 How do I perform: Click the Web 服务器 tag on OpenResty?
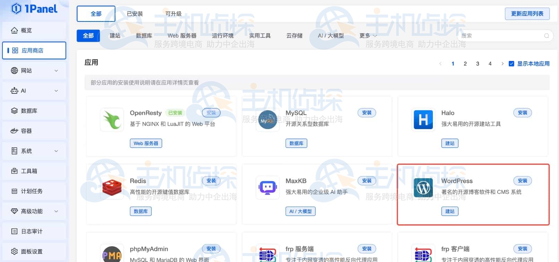146,143
